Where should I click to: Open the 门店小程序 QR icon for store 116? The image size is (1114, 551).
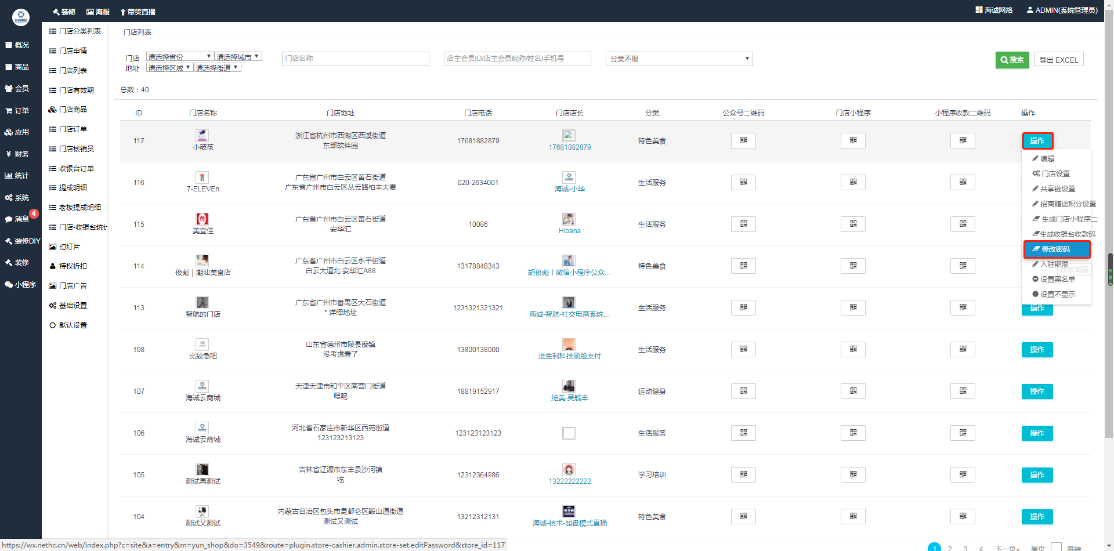point(853,182)
